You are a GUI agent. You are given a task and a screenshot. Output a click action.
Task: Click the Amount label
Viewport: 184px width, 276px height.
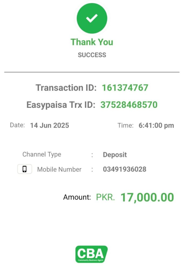77,197
